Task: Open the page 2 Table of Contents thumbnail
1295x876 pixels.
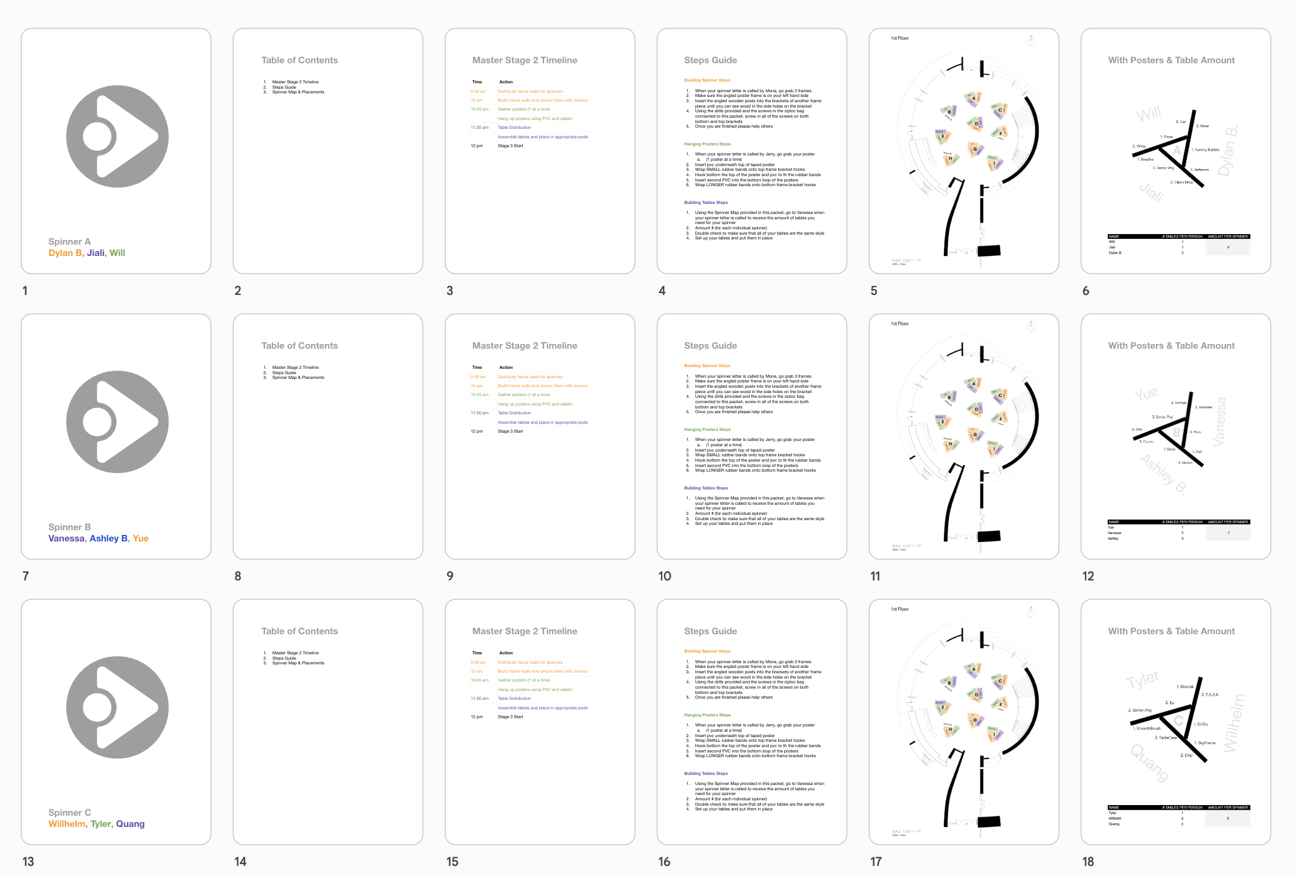Action: pos(328,151)
